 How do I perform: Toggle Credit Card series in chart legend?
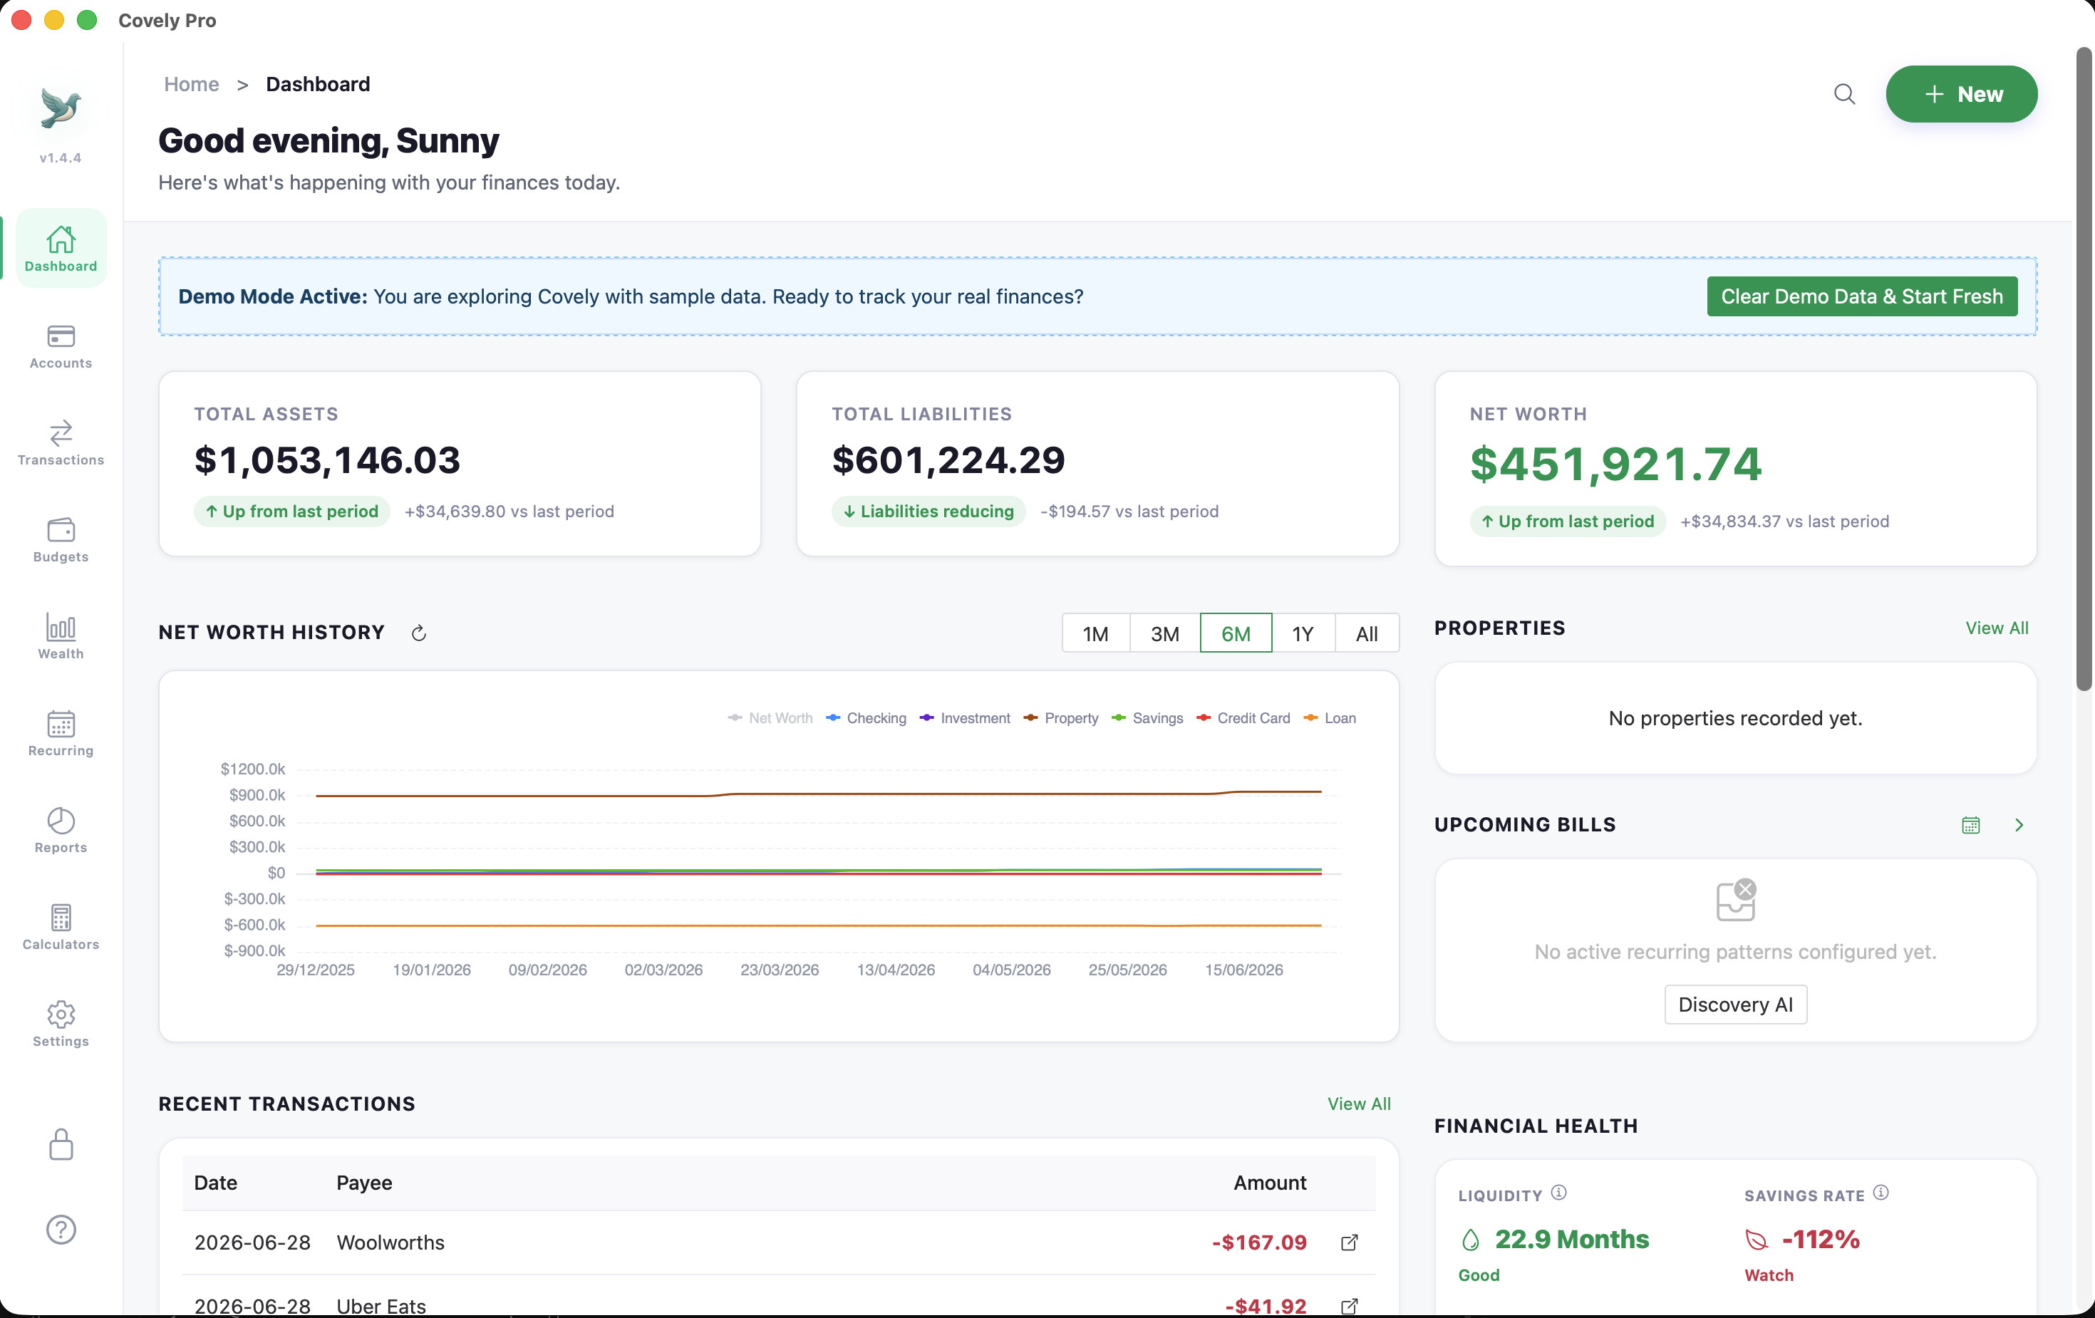pos(1243,717)
